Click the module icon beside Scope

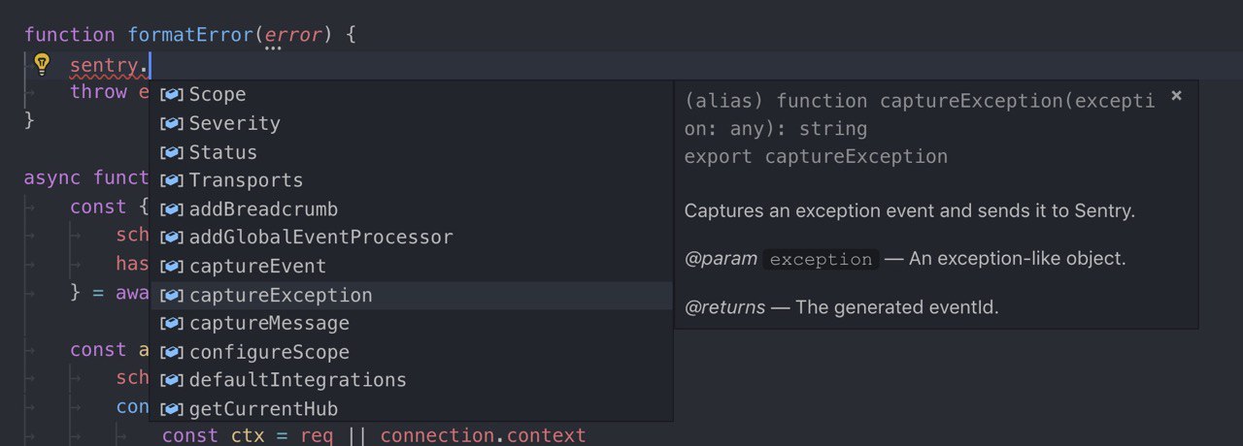coord(172,94)
